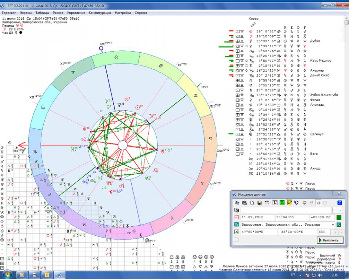Save data using the floppy disk icon
The height and width of the screenshot is (279, 349).
[259, 203]
